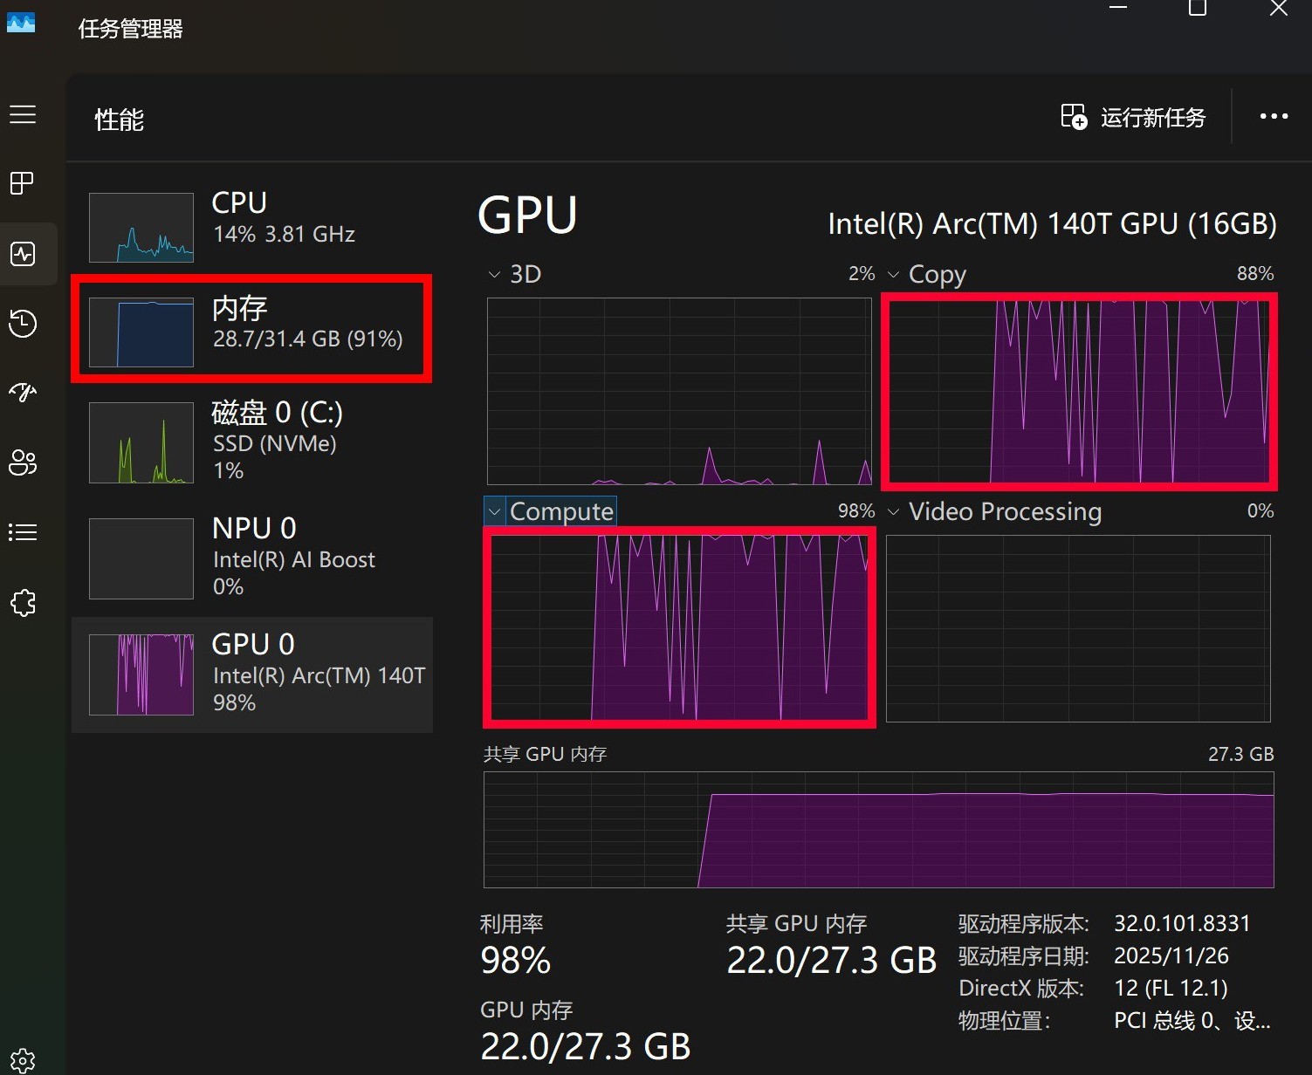Screen dimensions: 1312x1075
Task: Open Task Manager settings gear
Action: tap(23, 1061)
